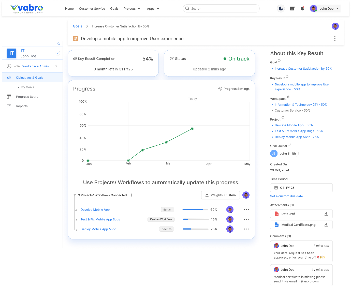This screenshot has width=351, height=286.
Task: Open the vertical three-dot menu for the key result
Action: pyautogui.click(x=335, y=39)
